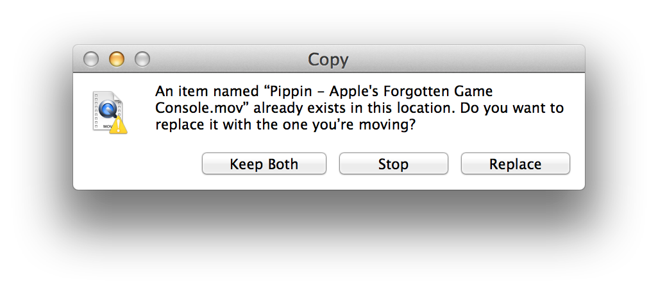Click the QuickTime movie file icon
This screenshot has width=658, height=291.
point(106,112)
